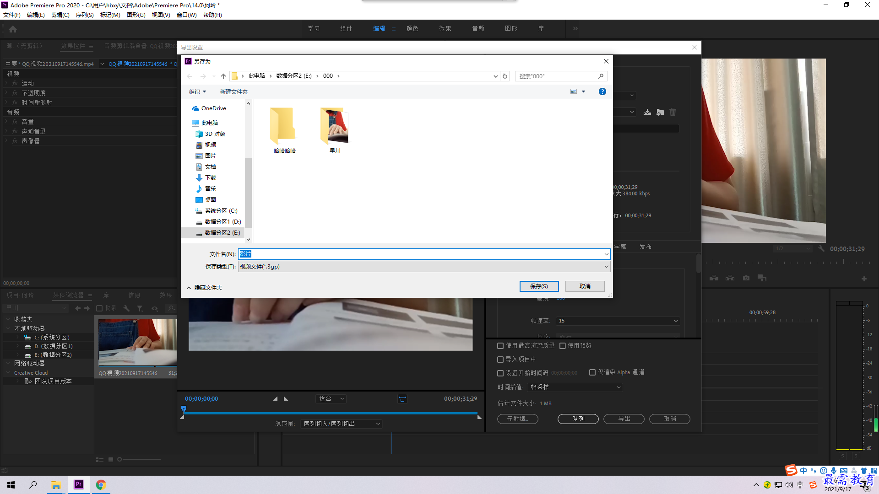Click the 保存(S) button

pos(539,286)
